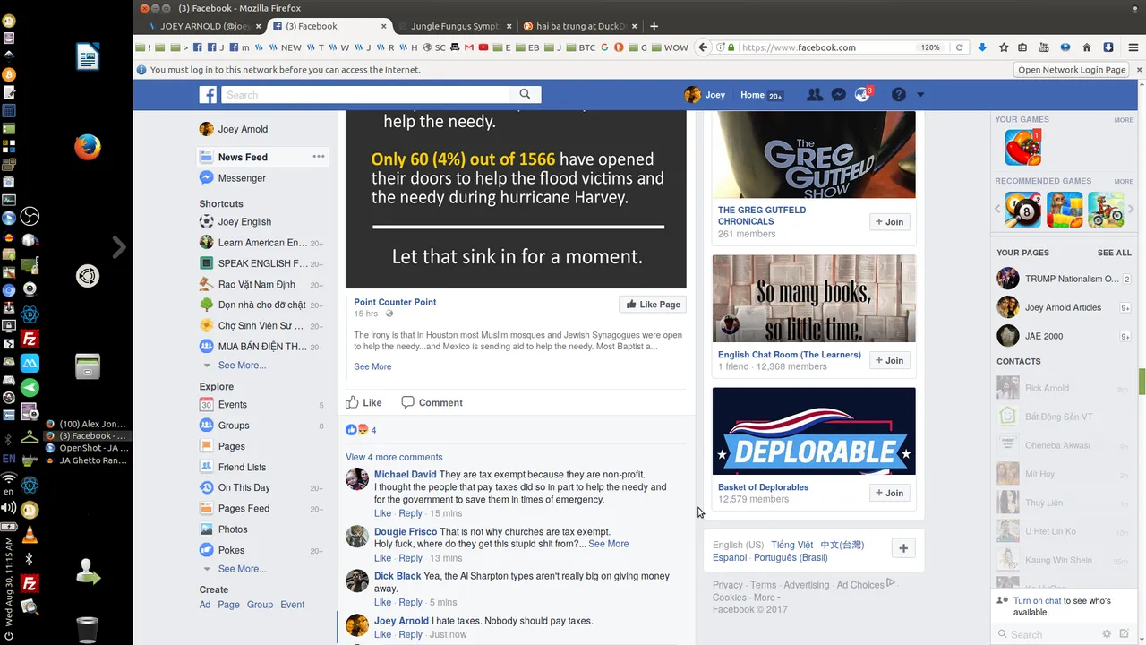
Task: Open the Joey Arnold Articles page
Action: click(x=1064, y=307)
